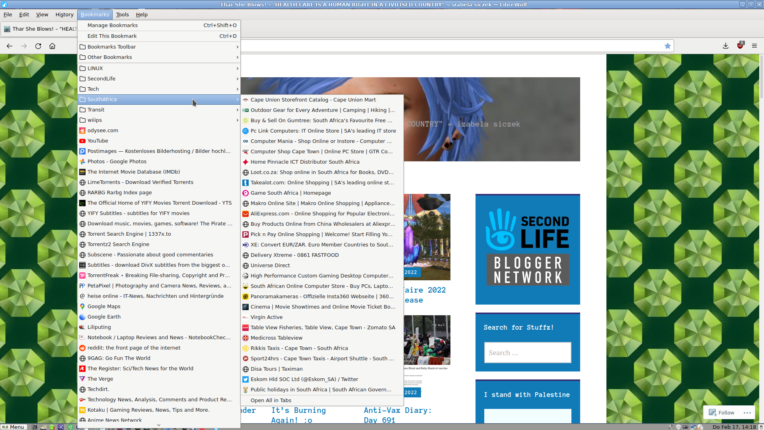This screenshot has height=430, width=764.
Task: Open the Anti-Vax Diary: Day 691 post link
Action: click(398, 415)
